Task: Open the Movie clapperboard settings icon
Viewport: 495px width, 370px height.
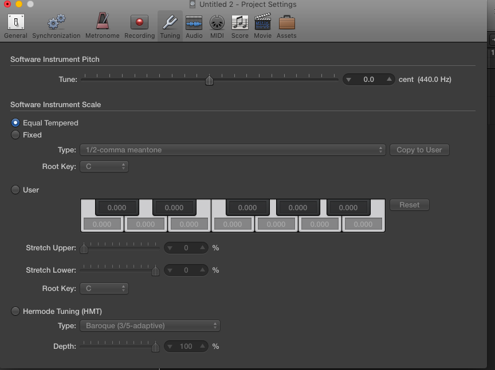Action: [262, 26]
